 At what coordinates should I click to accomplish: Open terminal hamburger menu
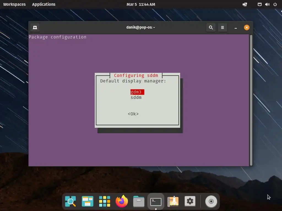click(223, 27)
